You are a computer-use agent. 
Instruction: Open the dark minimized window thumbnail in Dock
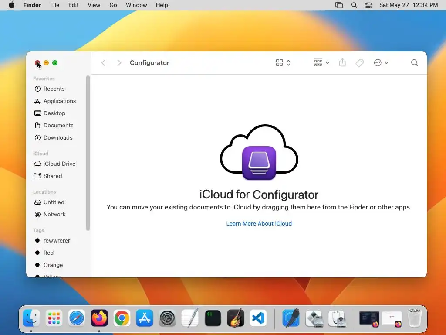[369, 318]
